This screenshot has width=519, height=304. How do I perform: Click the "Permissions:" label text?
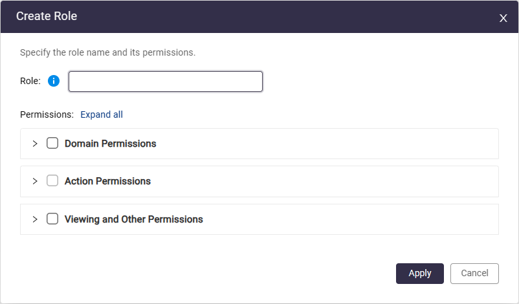[x=47, y=114]
